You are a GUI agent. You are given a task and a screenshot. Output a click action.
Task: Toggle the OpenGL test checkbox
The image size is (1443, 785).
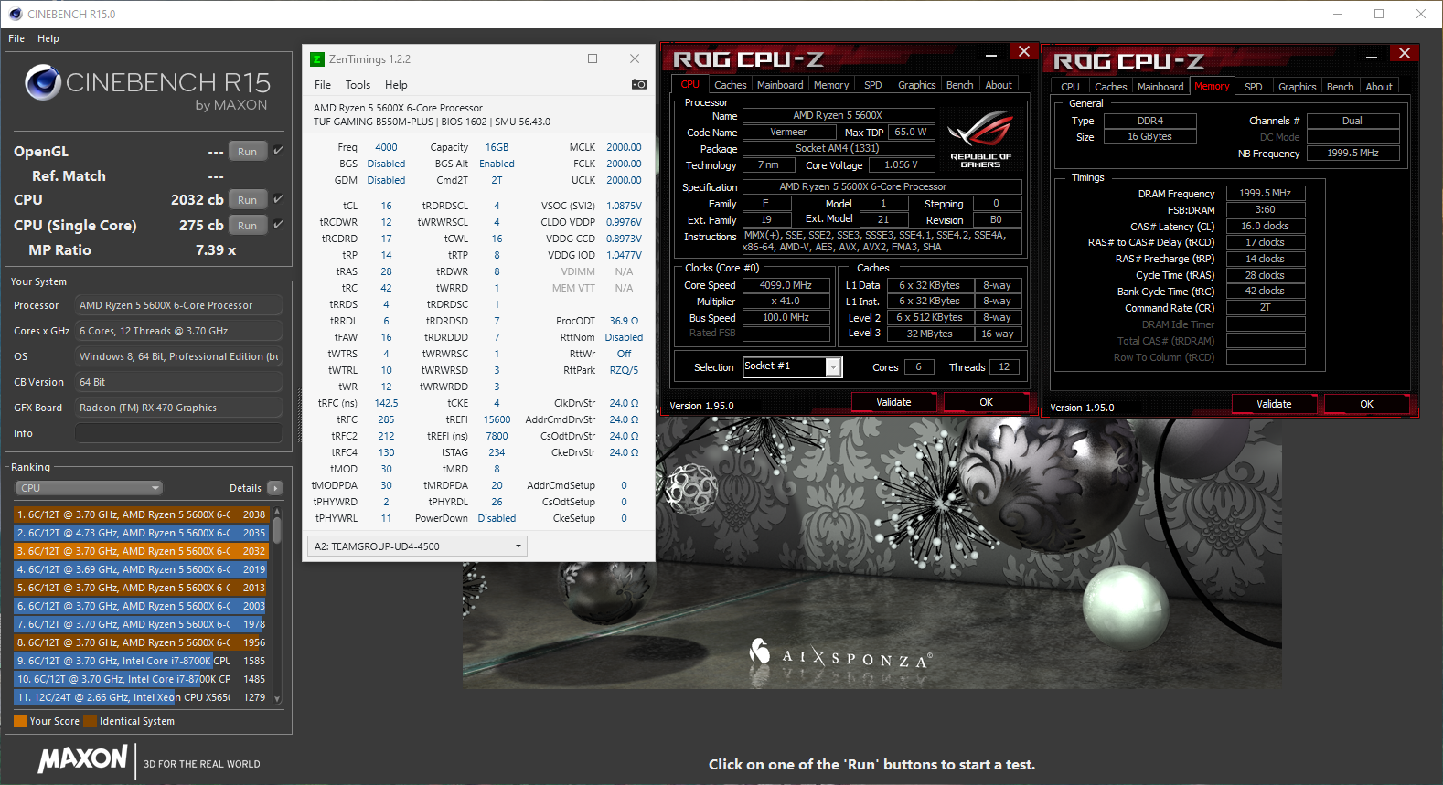[x=278, y=150]
